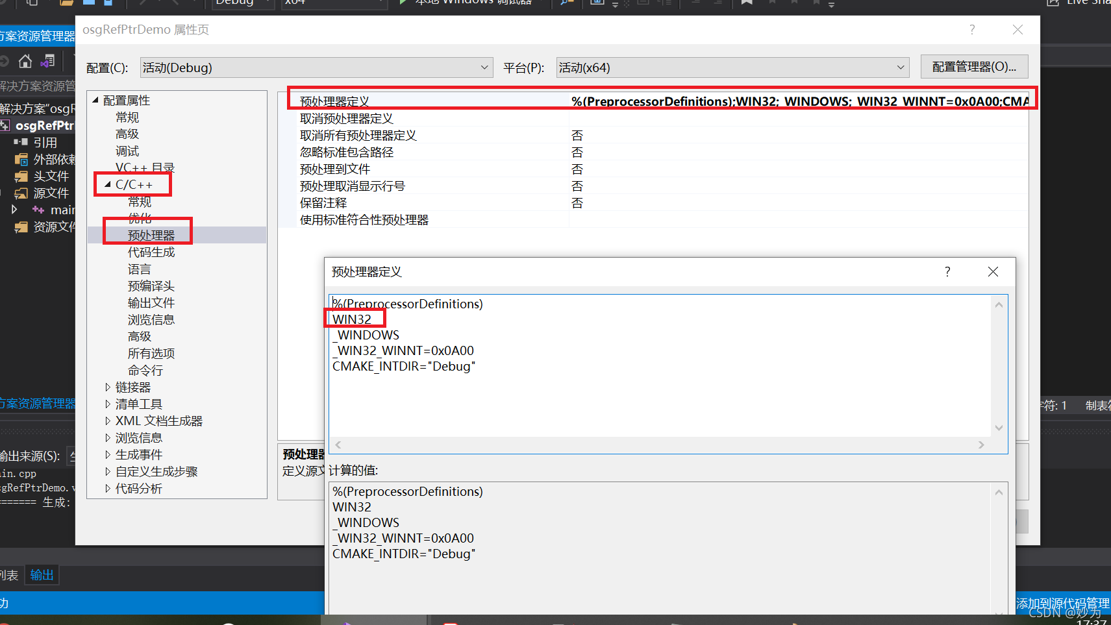This screenshot has width=1111, height=625.
Task: Collapse the C/C++ tree node
Action: coord(108,184)
